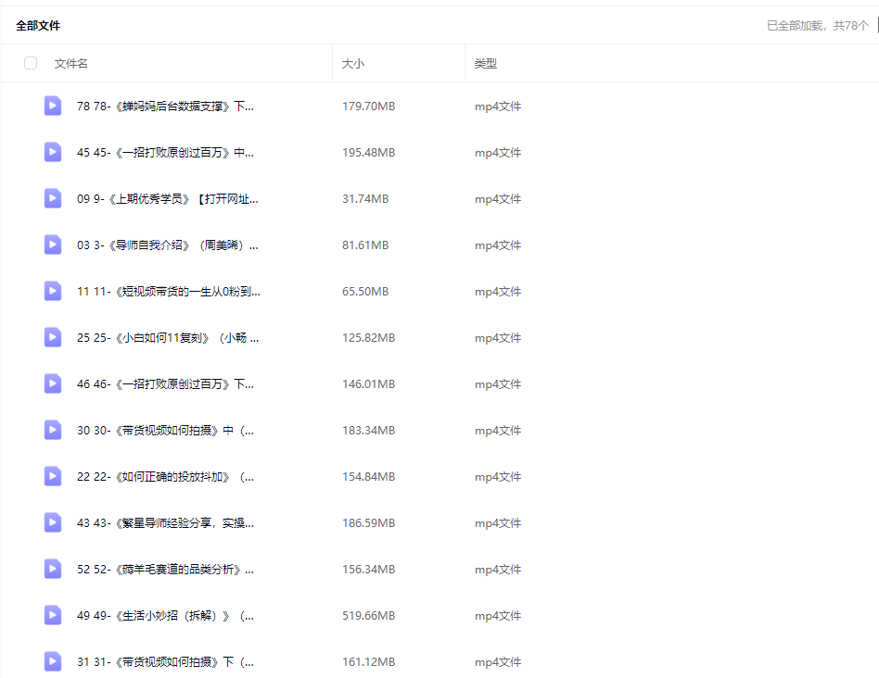Click the 519.66MB size cell
Screen dimensions: 879x678
coord(368,616)
